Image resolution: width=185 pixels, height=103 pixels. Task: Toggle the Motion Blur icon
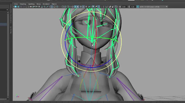coord(96,7)
